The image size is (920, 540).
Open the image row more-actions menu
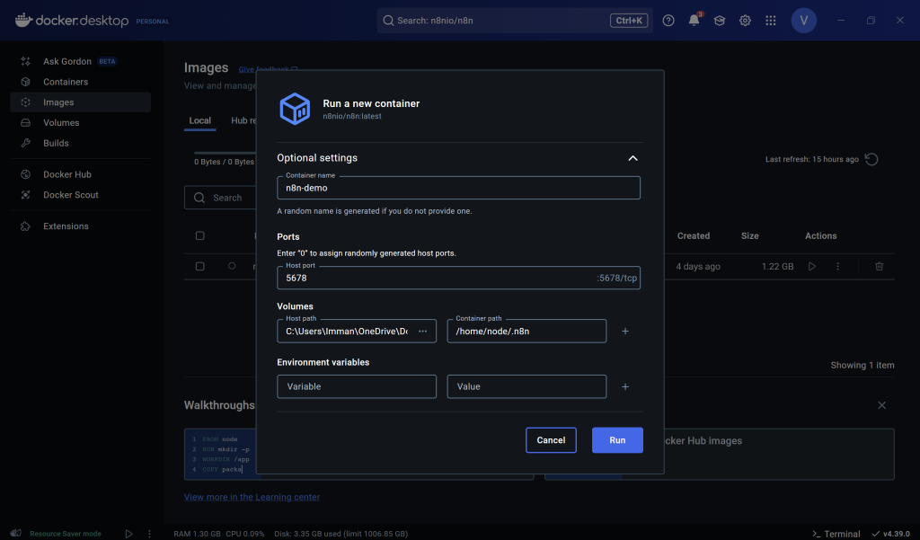click(x=838, y=267)
